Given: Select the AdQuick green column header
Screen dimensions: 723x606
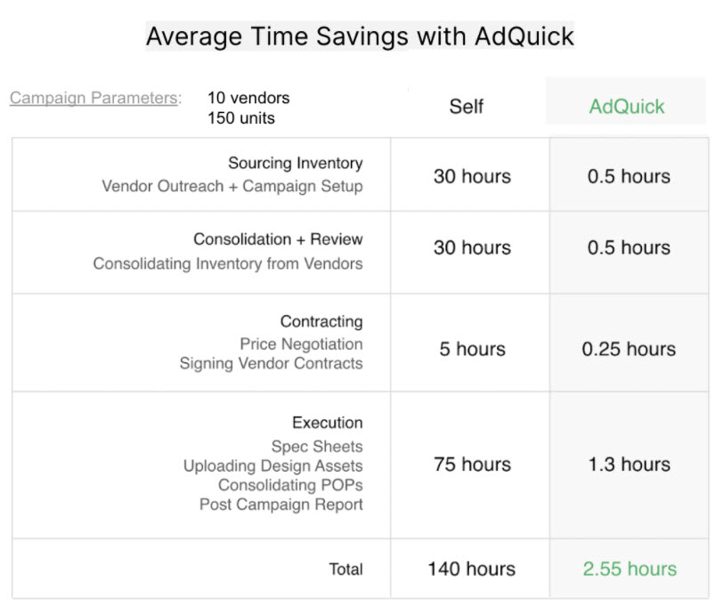Looking at the screenshot, I should (627, 107).
